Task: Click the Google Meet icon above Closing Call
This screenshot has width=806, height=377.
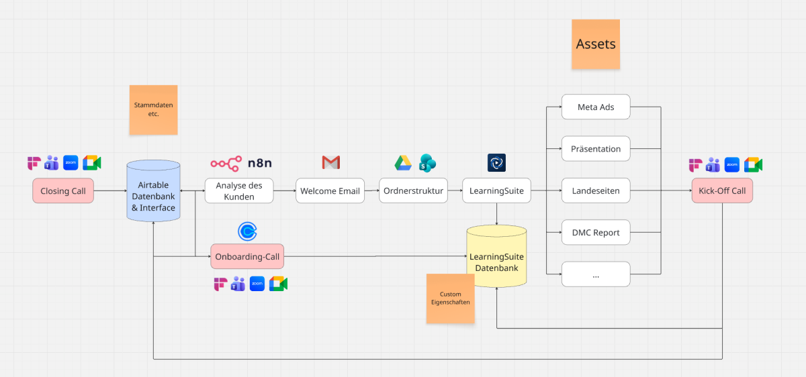Action: pyautogui.click(x=91, y=163)
